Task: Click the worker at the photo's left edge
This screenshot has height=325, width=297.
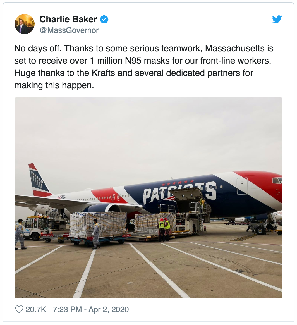Action: 20,234
